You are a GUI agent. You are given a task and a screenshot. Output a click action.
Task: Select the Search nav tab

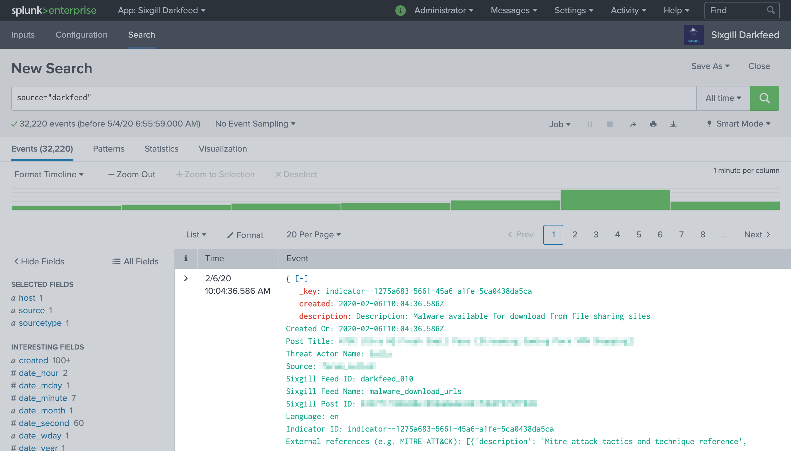click(141, 35)
